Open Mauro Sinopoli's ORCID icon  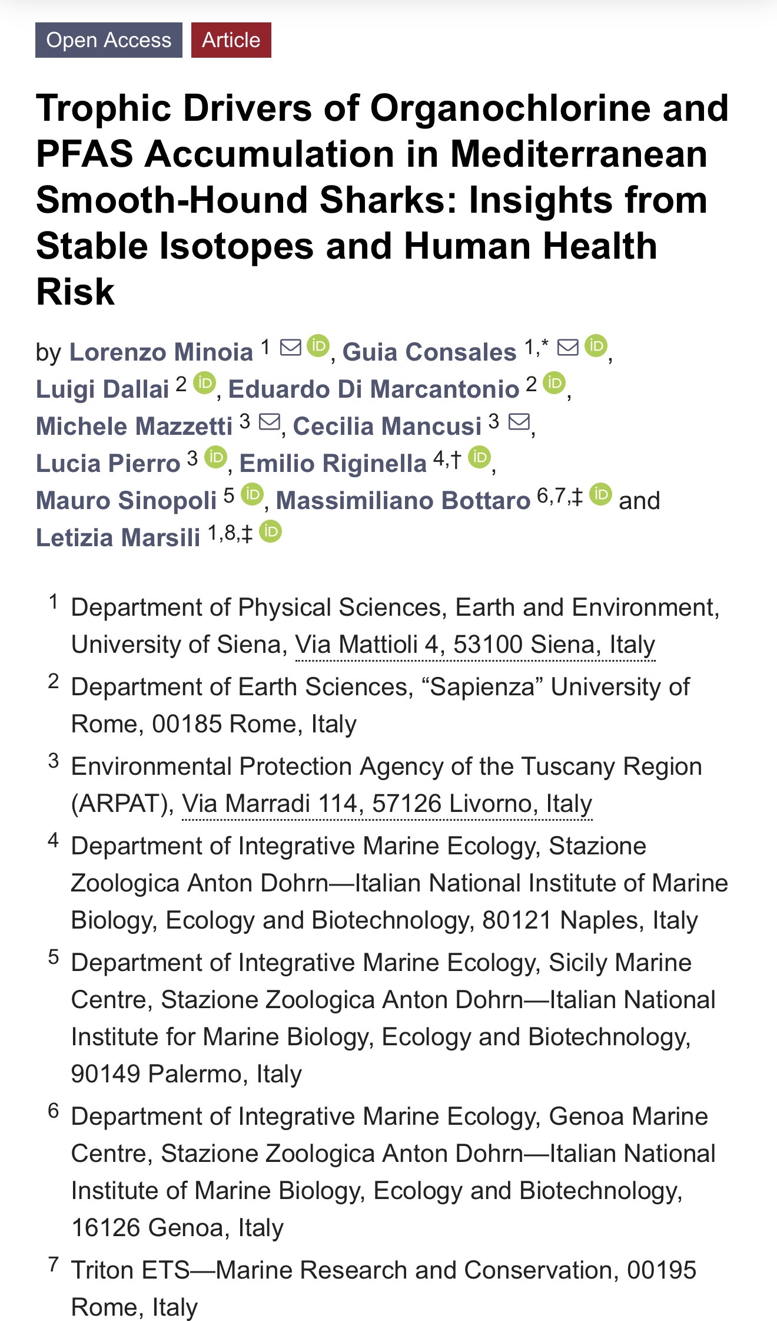click(252, 494)
